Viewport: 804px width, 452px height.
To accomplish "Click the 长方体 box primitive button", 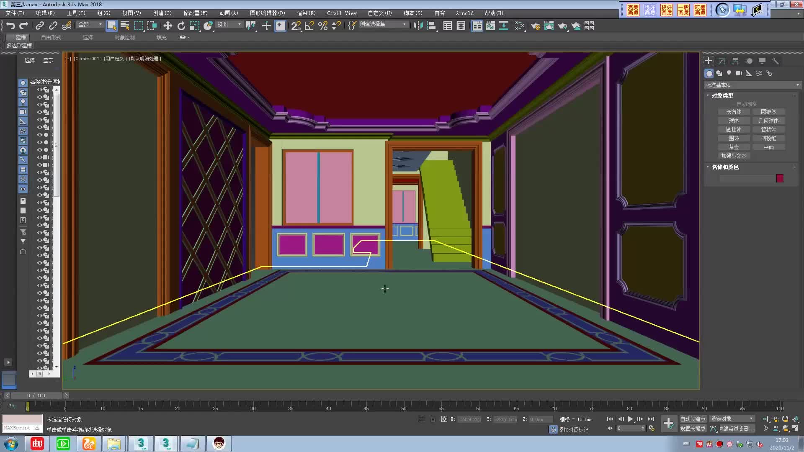I will (x=734, y=112).
